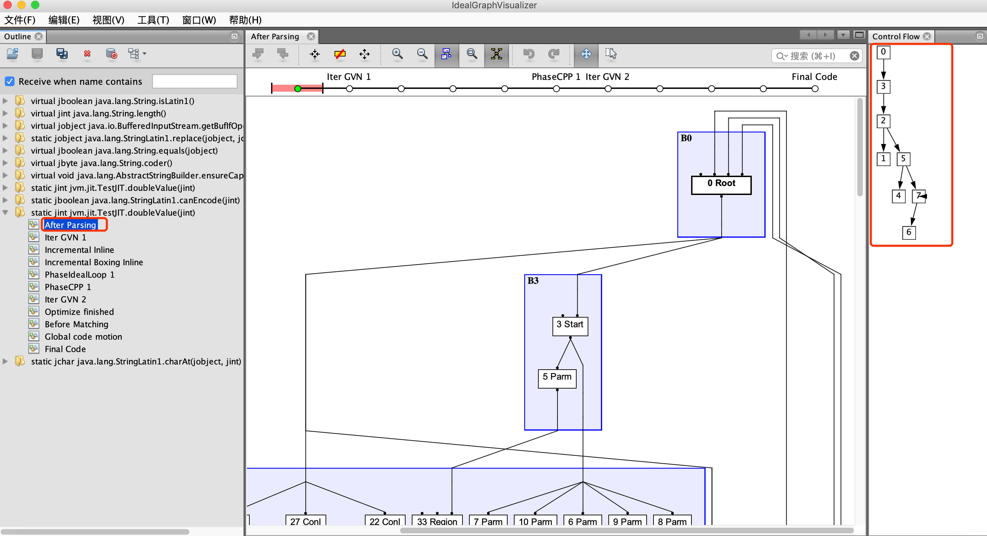This screenshot has height=536, width=987.
Task: Open the tree structure dropdown arrow
Action: point(144,54)
